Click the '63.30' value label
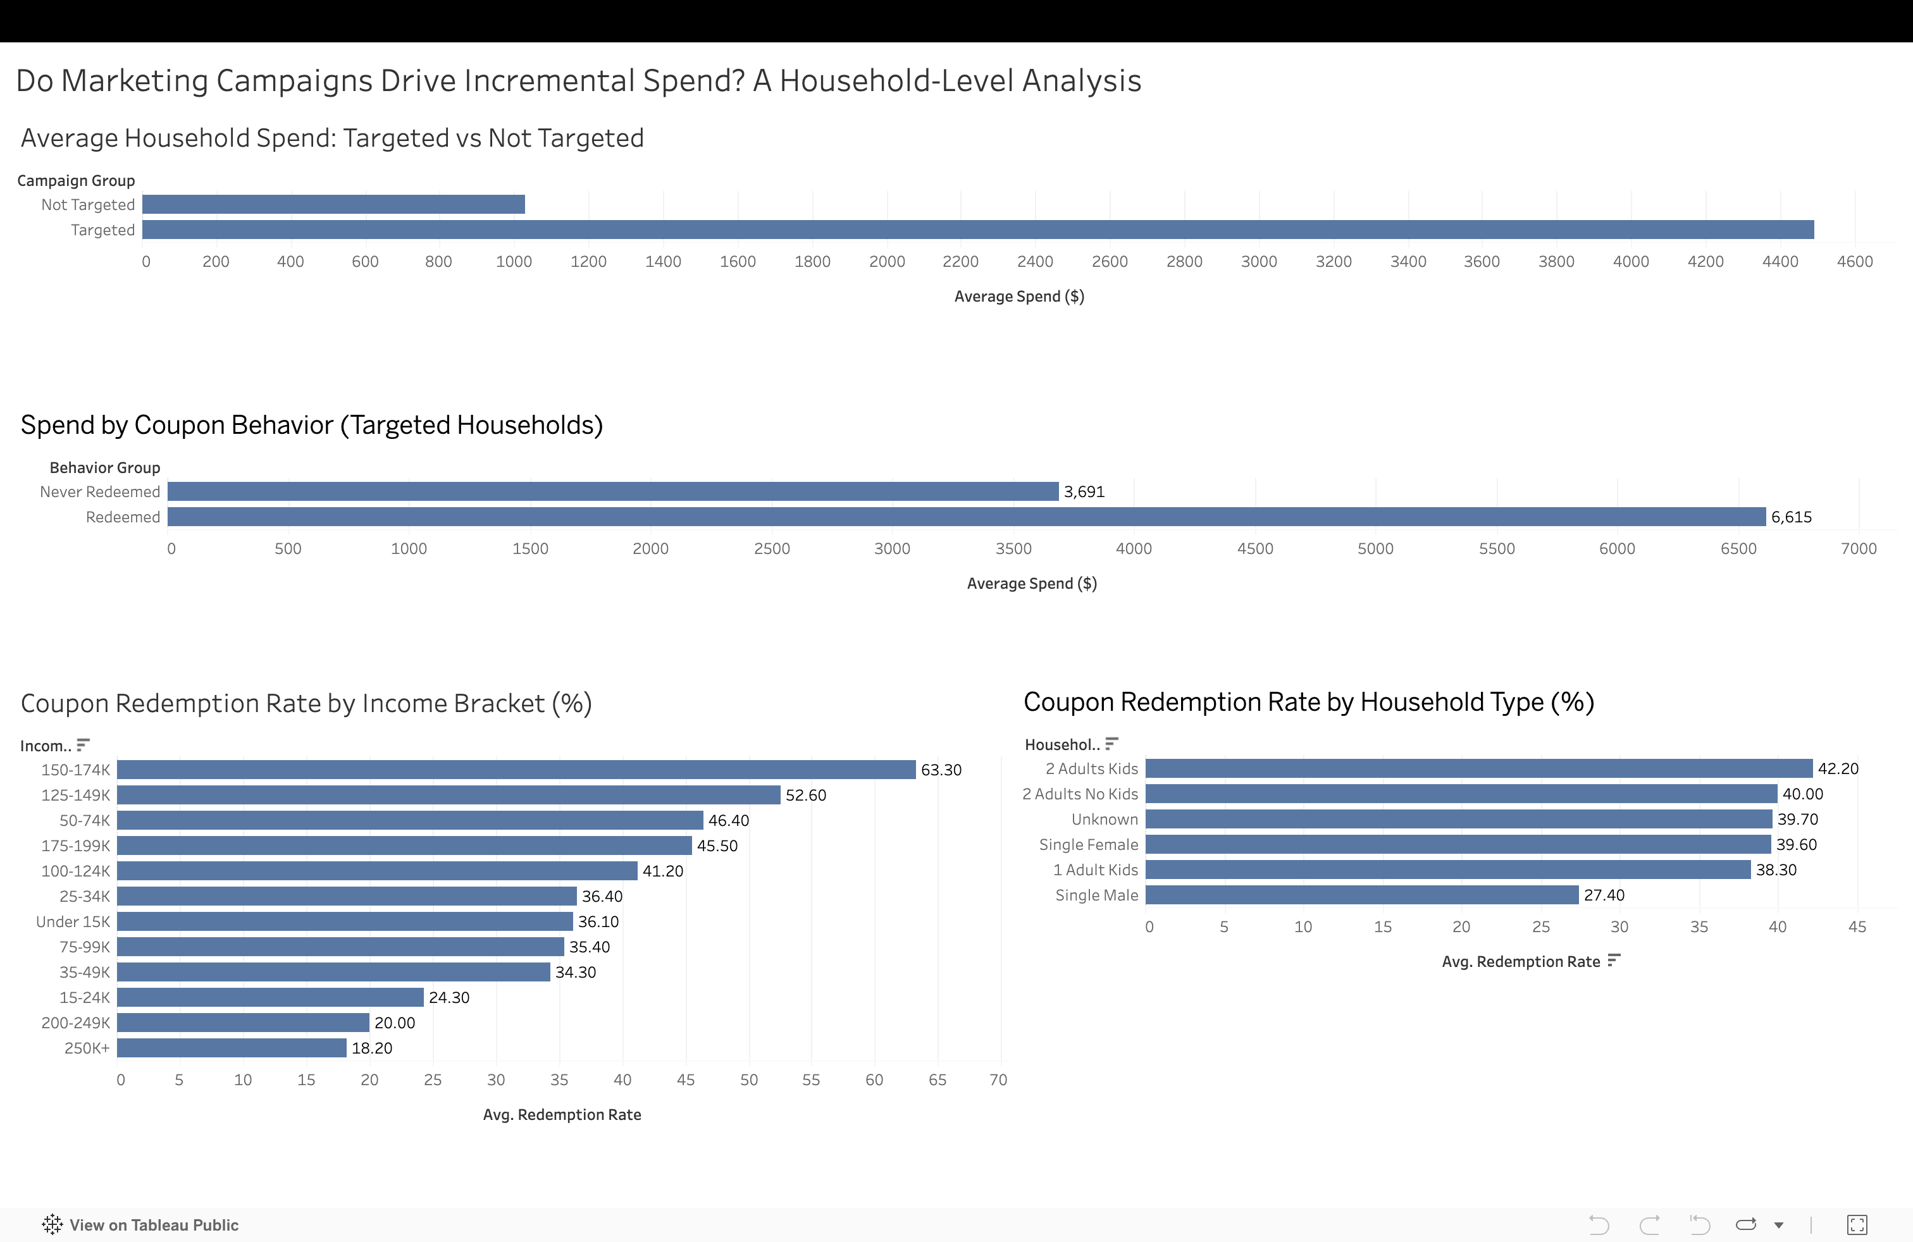The height and width of the screenshot is (1242, 1913). tap(941, 770)
